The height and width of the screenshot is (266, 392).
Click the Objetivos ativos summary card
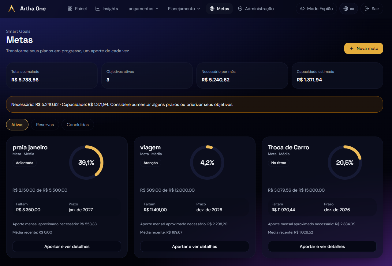point(147,76)
